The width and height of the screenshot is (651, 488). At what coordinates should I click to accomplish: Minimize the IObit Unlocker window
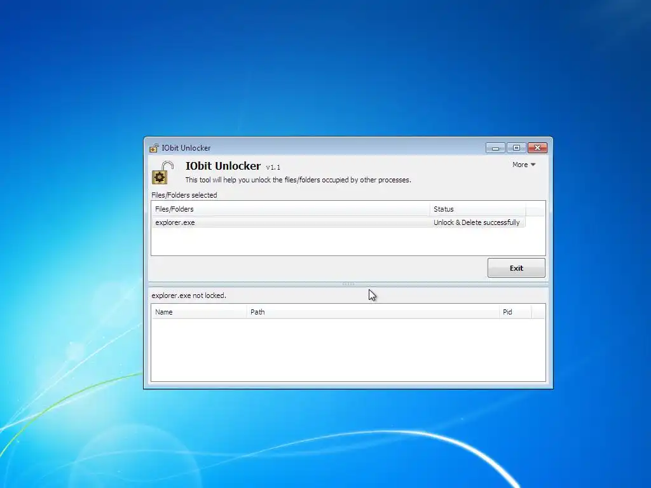[x=495, y=148]
